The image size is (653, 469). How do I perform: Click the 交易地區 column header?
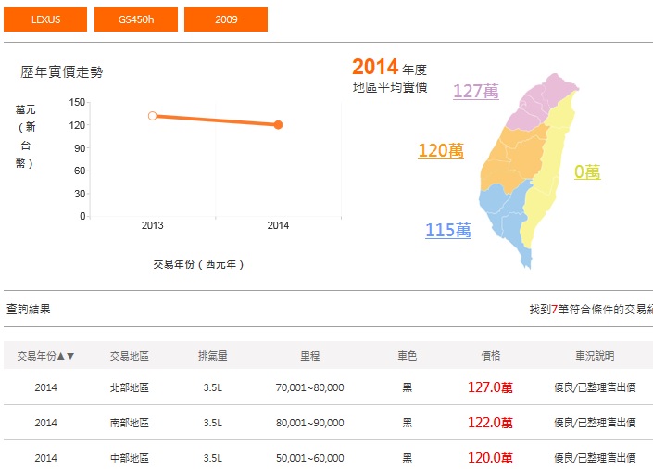[130, 356]
